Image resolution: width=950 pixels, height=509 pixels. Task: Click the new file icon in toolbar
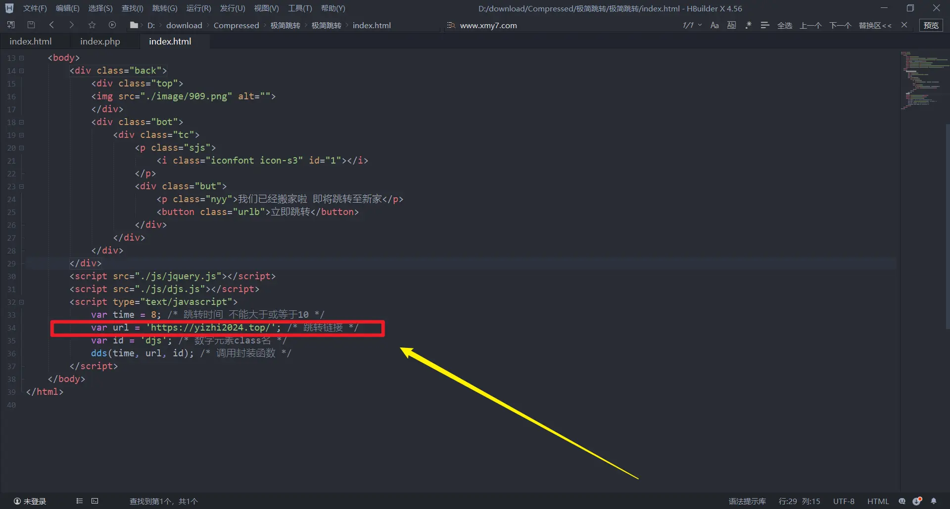point(11,25)
